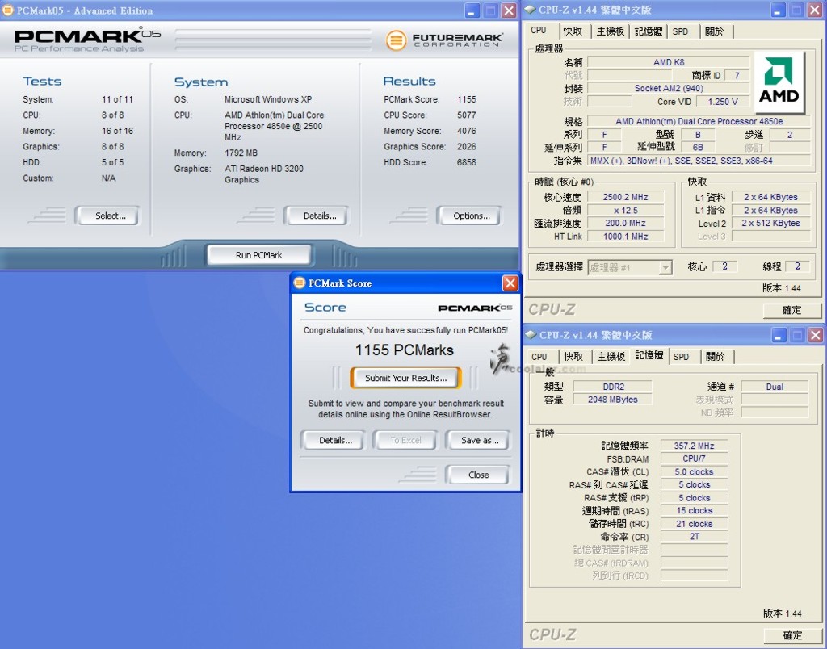
Task: Switch to 快取 tab in lower CPU-Z
Action: point(573,357)
